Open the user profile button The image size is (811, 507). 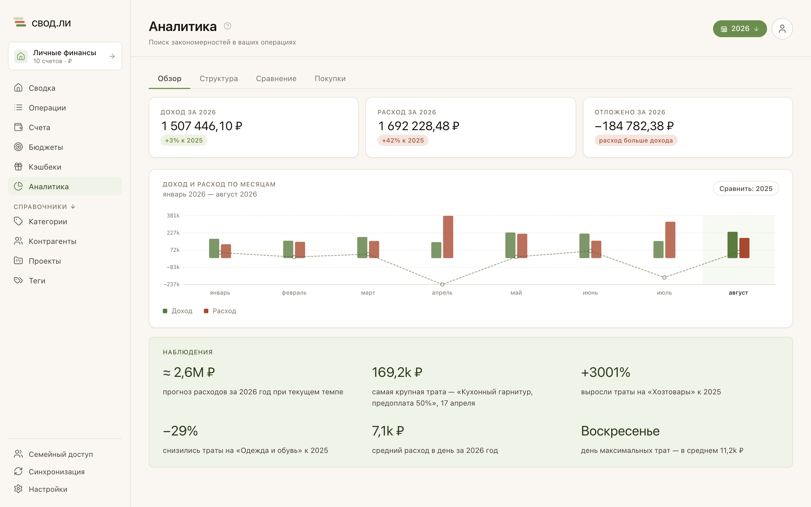click(x=782, y=29)
